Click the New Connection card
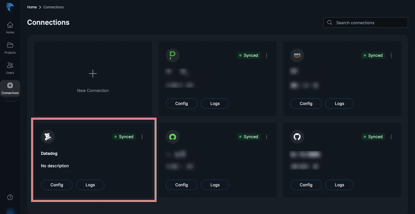Image resolution: width=415 pixels, height=214 pixels. tap(93, 79)
